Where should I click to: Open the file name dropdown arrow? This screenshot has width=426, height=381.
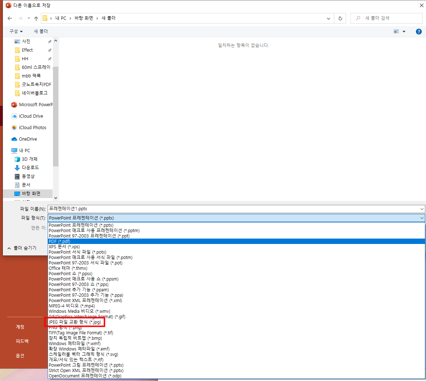pos(422,209)
